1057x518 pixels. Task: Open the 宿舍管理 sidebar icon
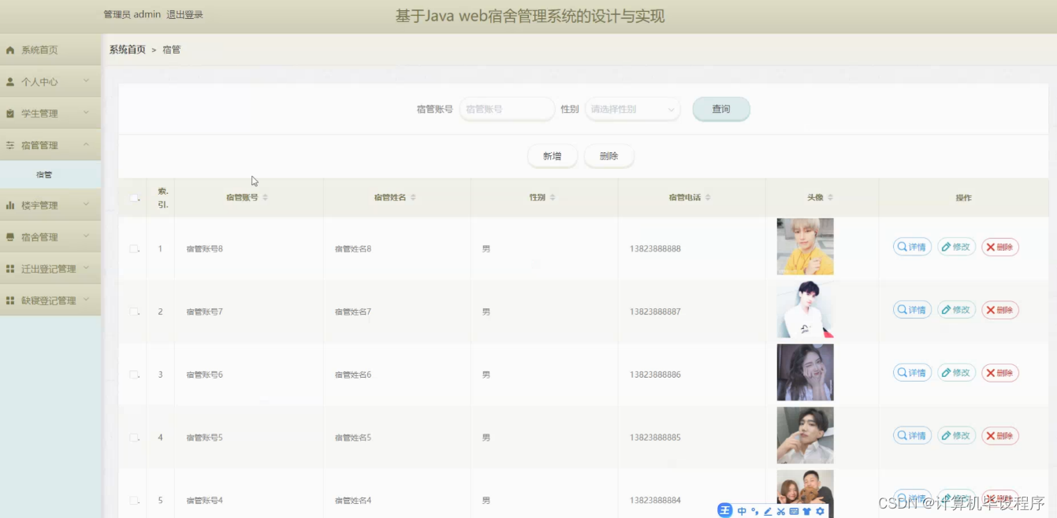(9, 236)
